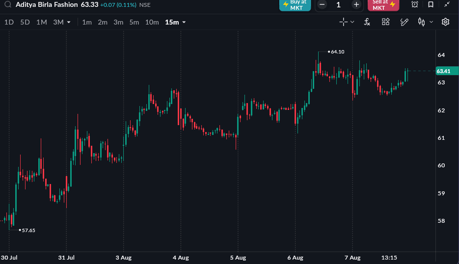459x264 pixels.
Task: Open the stock search magnifier icon
Action: pyautogui.click(x=8, y=4)
